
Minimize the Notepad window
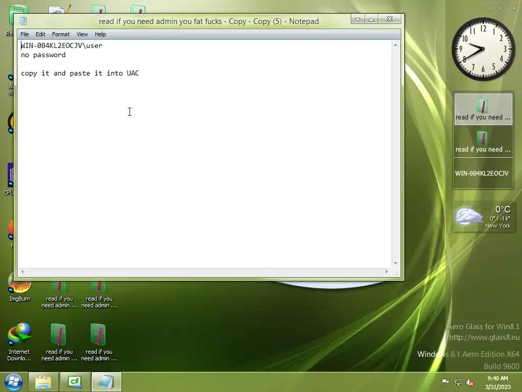[x=357, y=19]
